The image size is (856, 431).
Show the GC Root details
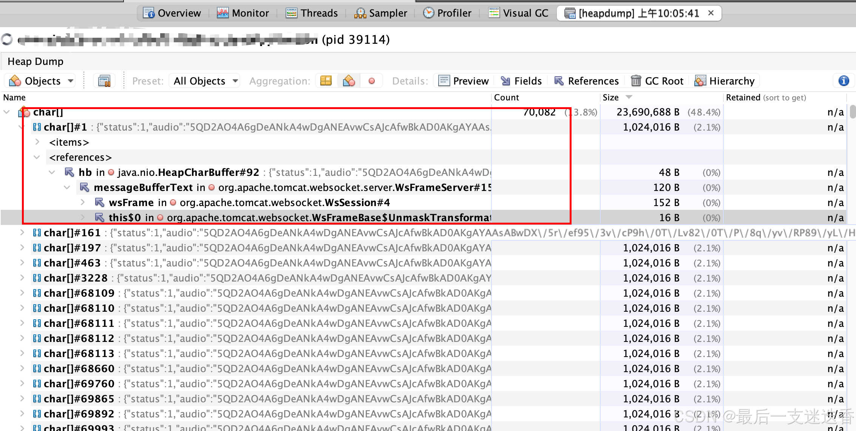pos(657,81)
